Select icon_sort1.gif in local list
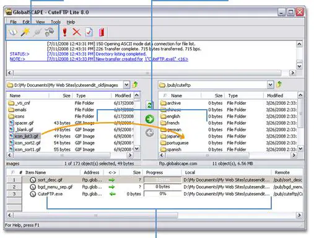This screenshot has width=314, height=238. tap(25, 149)
